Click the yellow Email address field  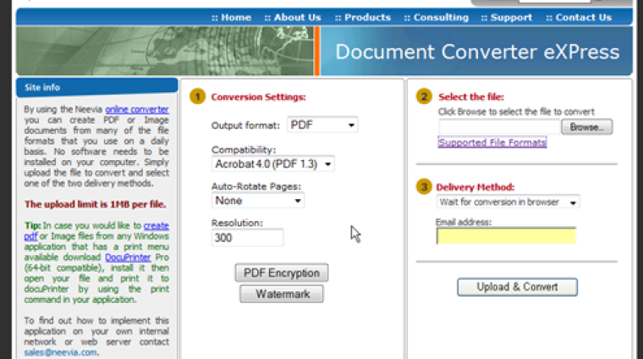[x=506, y=236]
